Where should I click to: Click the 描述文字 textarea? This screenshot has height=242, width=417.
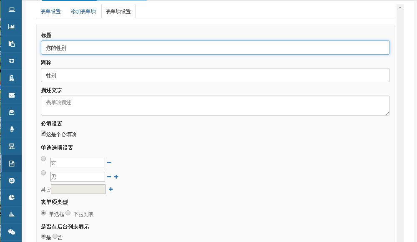(215, 106)
